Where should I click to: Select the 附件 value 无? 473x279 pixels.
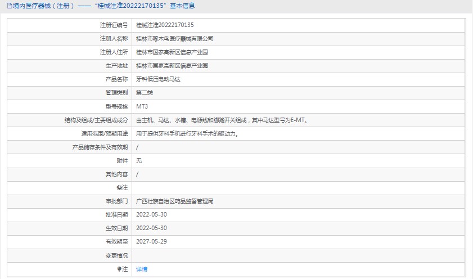click(x=139, y=161)
